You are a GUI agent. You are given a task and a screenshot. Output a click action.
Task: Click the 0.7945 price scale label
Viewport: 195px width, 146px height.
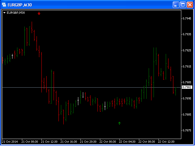(x=186, y=18)
